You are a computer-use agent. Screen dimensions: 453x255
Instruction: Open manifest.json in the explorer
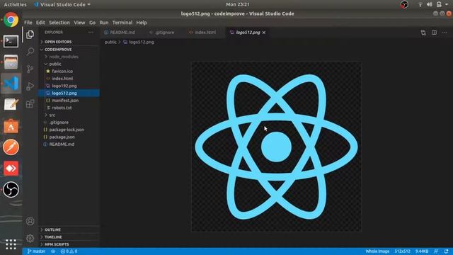point(69,101)
